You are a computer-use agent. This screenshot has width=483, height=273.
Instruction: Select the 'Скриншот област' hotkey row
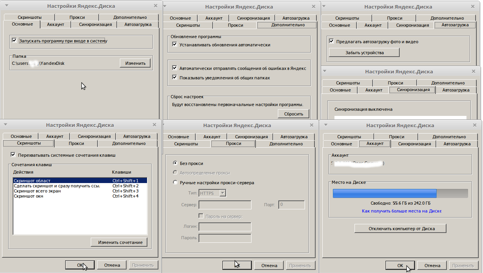click(80, 180)
